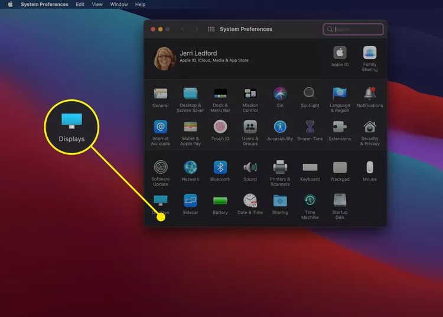Viewport: 443px width, 317px height.
Task: Go back with the left chevron
Action: (x=183, y=29)
